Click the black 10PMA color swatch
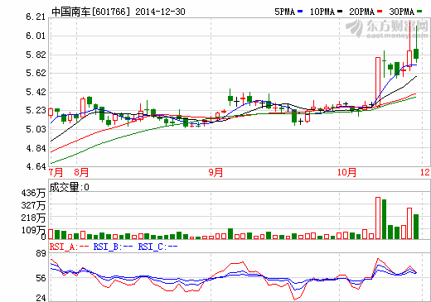Viewport: 431px width, 302px height. pyautogui.click(x=340, y=12)
